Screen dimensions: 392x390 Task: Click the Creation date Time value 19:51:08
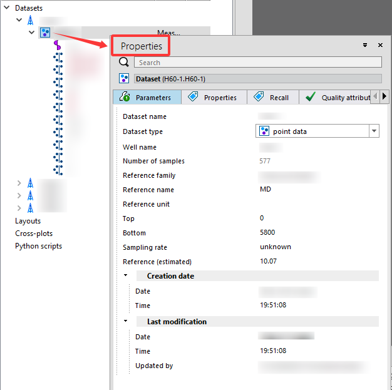tap(273, 305)
